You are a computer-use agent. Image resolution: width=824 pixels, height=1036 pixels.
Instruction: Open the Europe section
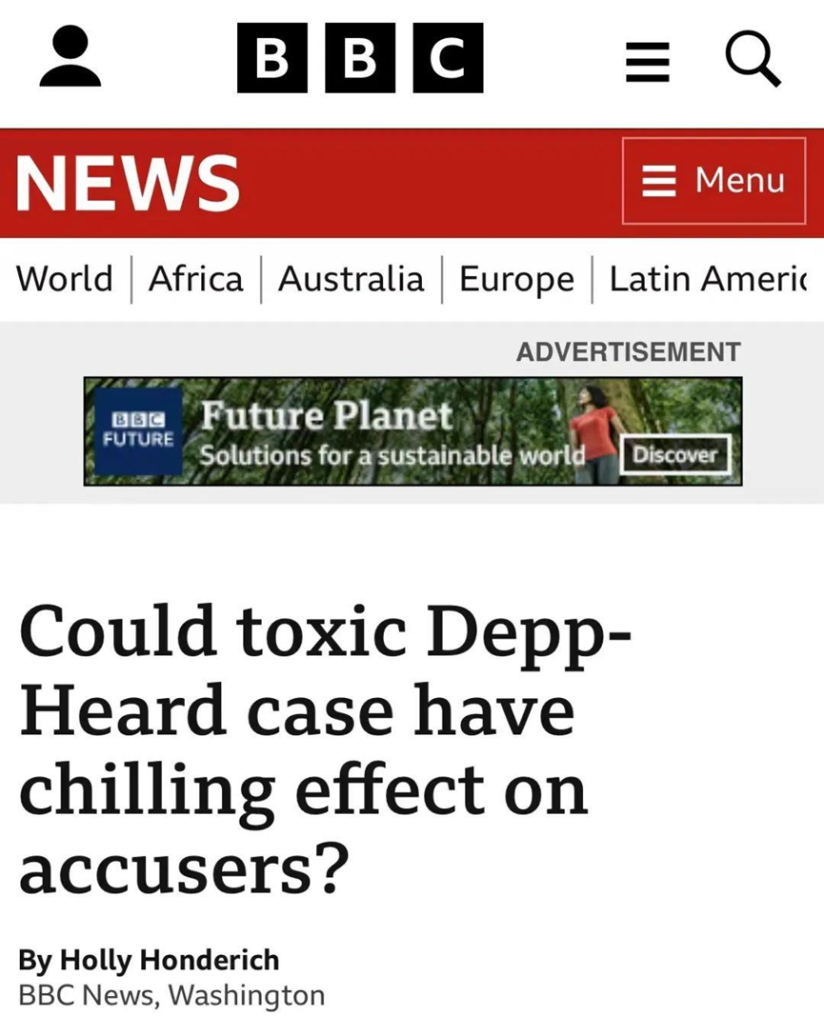click(516, 280)
